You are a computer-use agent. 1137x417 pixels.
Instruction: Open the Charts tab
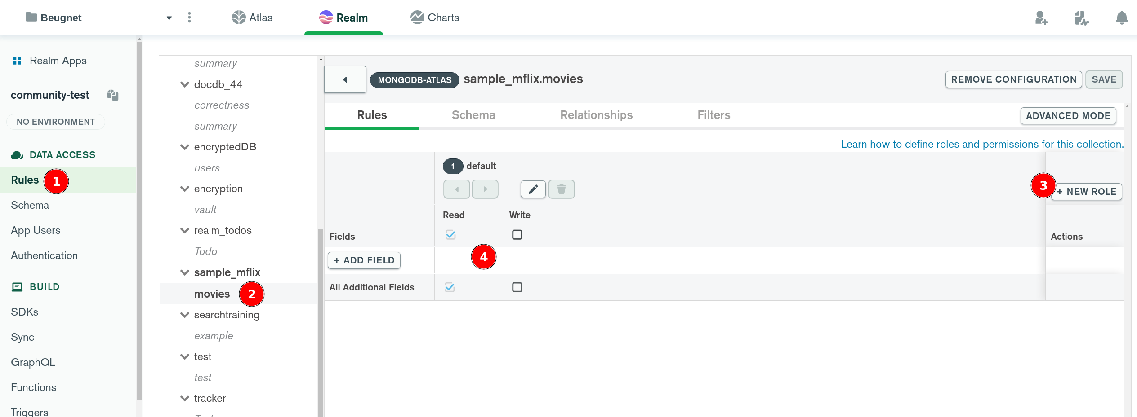[435, 18]
